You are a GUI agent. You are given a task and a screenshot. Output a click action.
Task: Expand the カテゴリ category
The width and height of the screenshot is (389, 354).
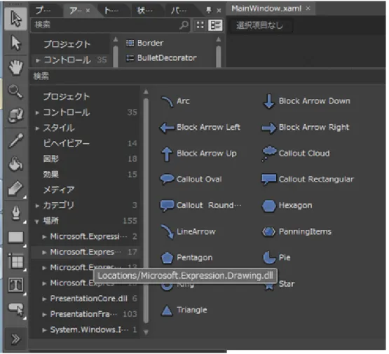37,205
